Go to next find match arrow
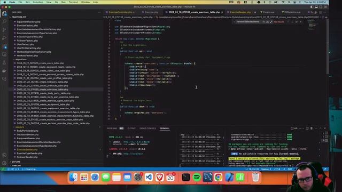The width and height of the screenshot is (342, 192). pyautogui.click(x=292, y=22)
